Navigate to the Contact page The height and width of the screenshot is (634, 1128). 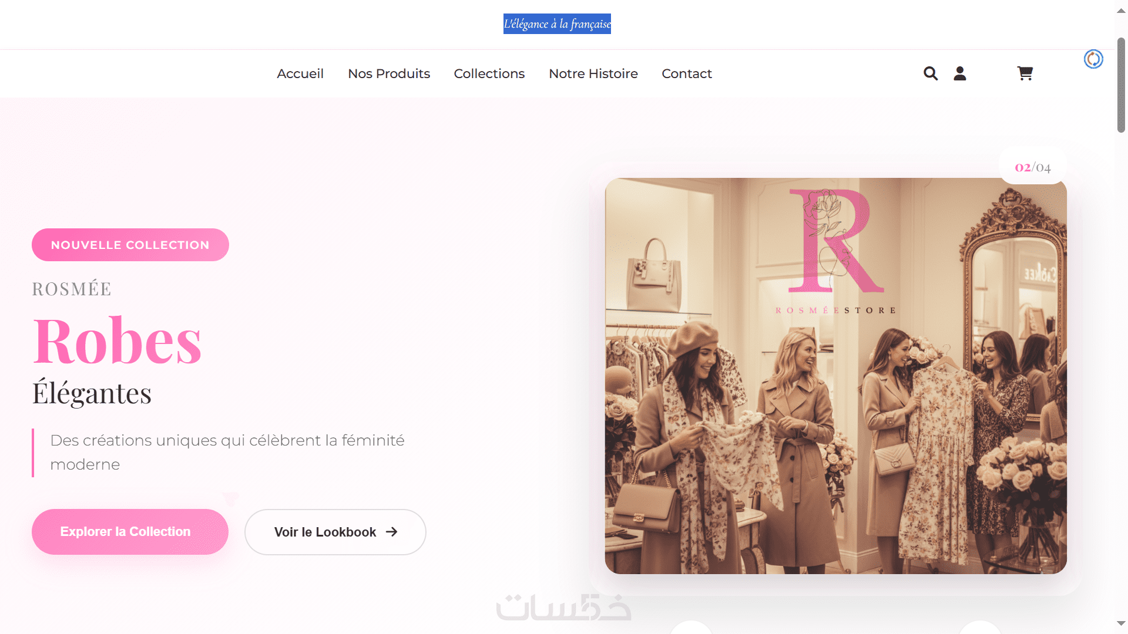(x=686, y=74)
